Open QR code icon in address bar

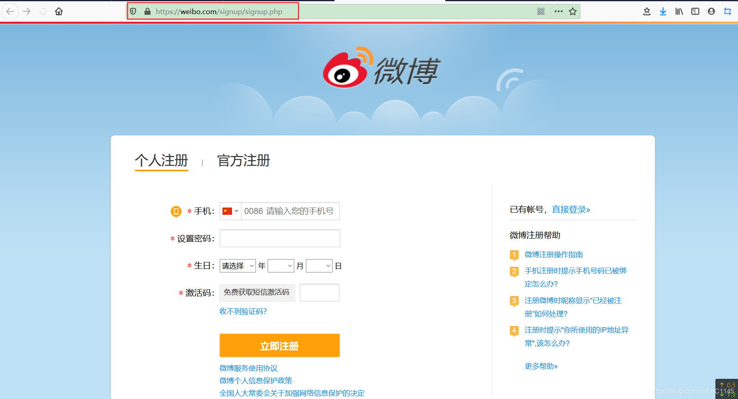(541, 11)
